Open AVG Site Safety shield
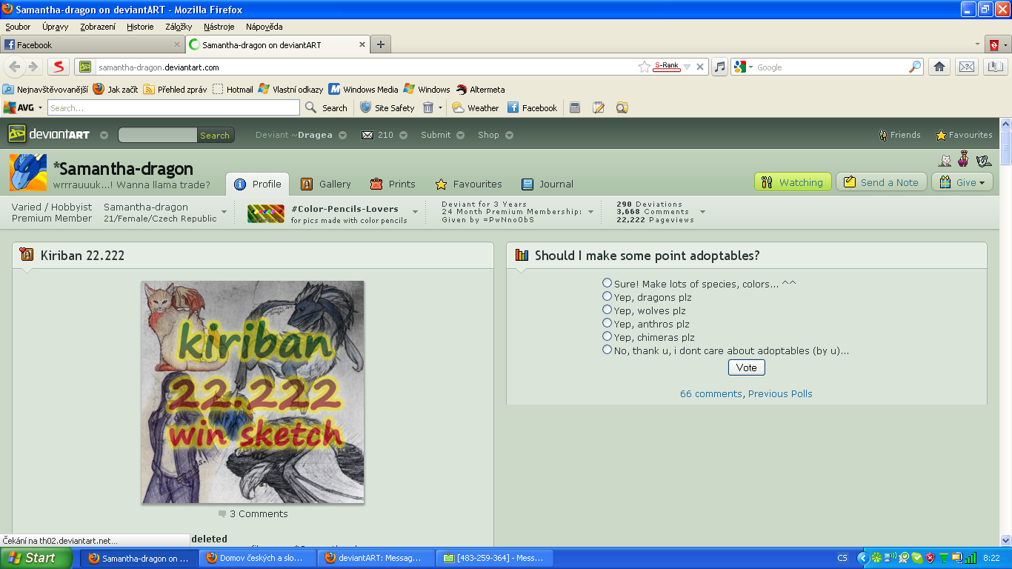 (387, 107)
